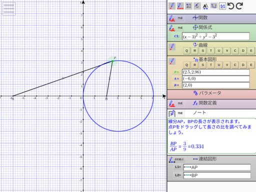Image resolution: width=256 pixels, height=192 pixels.
Task: Click the Q button in 基本図形 row
Action: [186, 65]
